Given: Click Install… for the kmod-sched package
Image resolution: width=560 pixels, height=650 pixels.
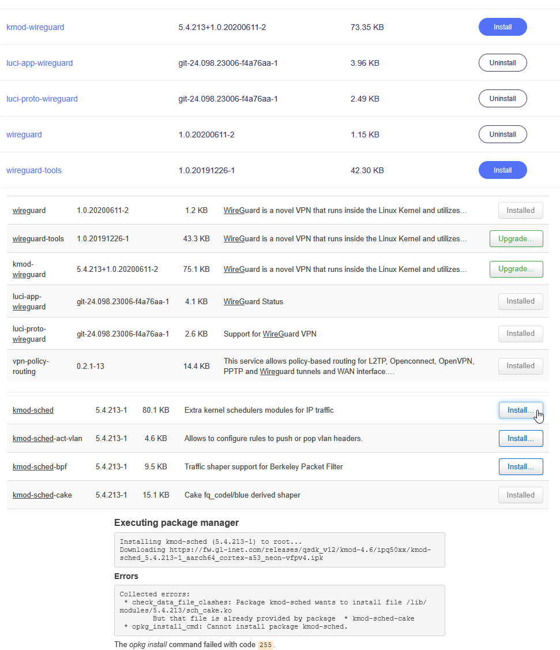Looking at the screenshot, I should point(520,410).
